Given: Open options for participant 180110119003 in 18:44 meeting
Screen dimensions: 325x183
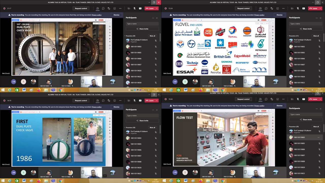Looking at the screenshot, I should point(318,137).
